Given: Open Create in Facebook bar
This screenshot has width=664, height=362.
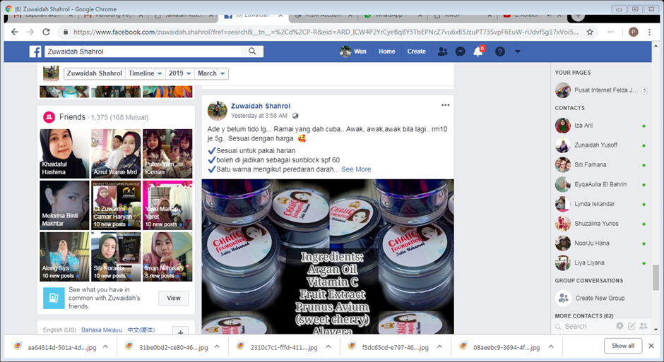Looking at the screenshot, I should [x=416, y=52].
